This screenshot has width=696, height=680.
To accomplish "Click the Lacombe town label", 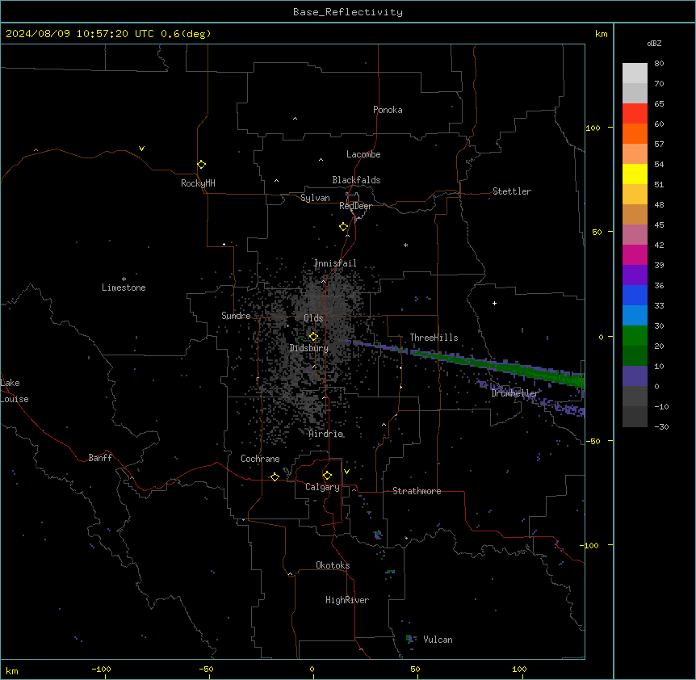I will click(x=363, y=154).
